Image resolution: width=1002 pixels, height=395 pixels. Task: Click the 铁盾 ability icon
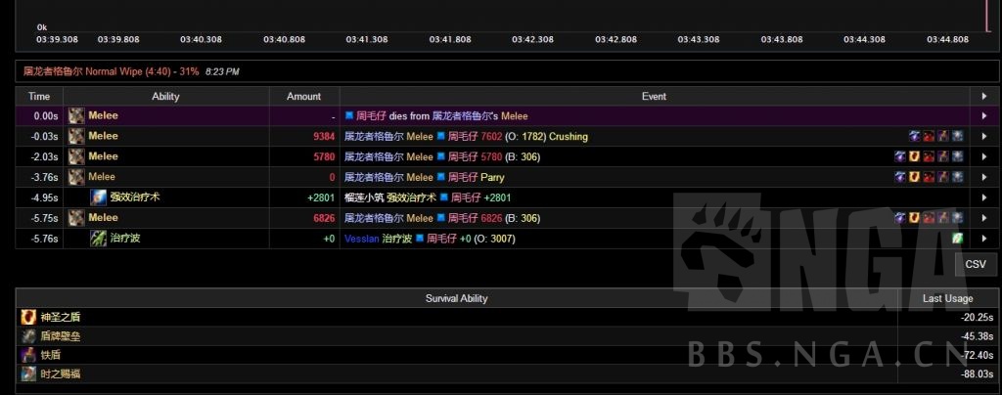[29, 355]
